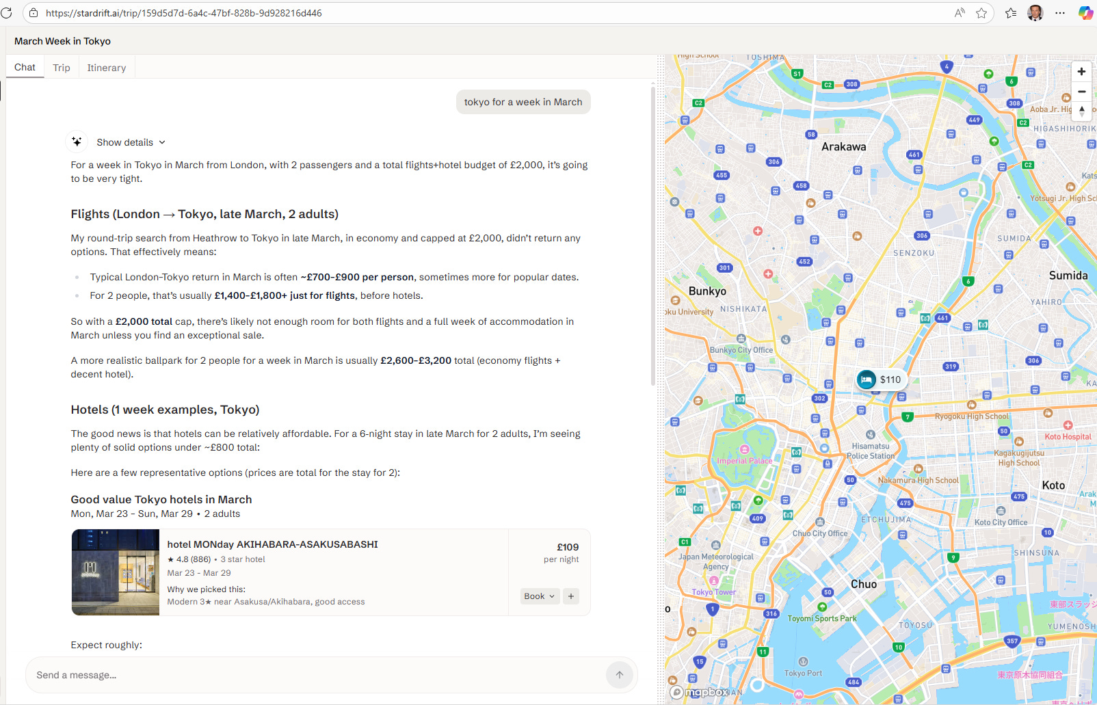Switch to the Chat tab
Screen dimensions: 1097x705
25,67
